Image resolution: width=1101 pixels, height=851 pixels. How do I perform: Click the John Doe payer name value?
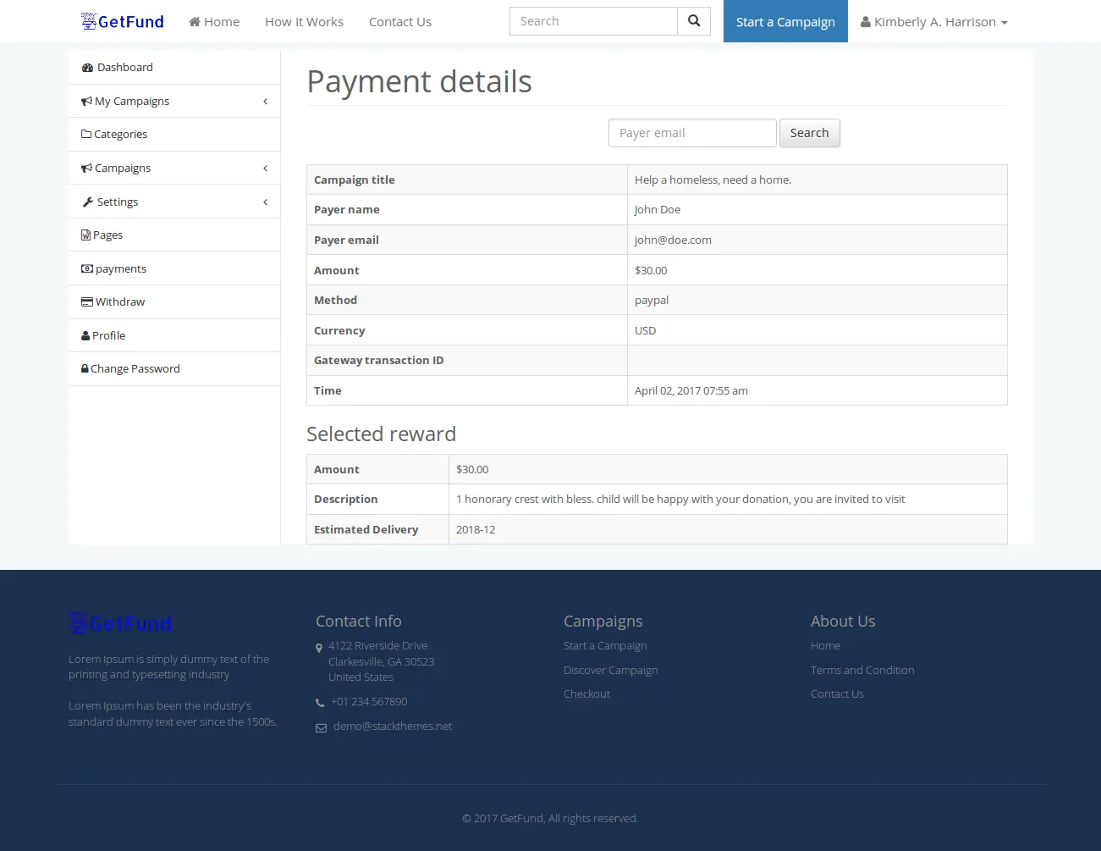coord(658,209)
